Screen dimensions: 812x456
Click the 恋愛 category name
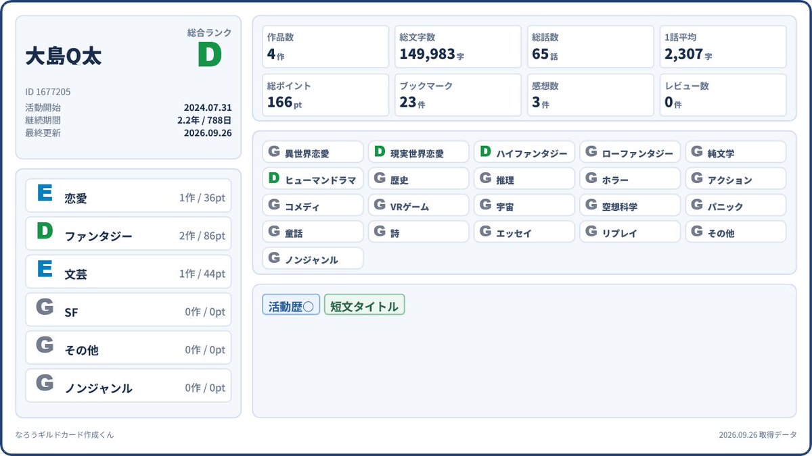76,199
